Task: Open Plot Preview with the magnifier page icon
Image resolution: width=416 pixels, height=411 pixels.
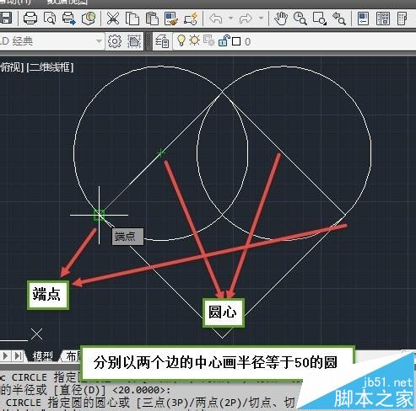Action: tap(50, 19)
